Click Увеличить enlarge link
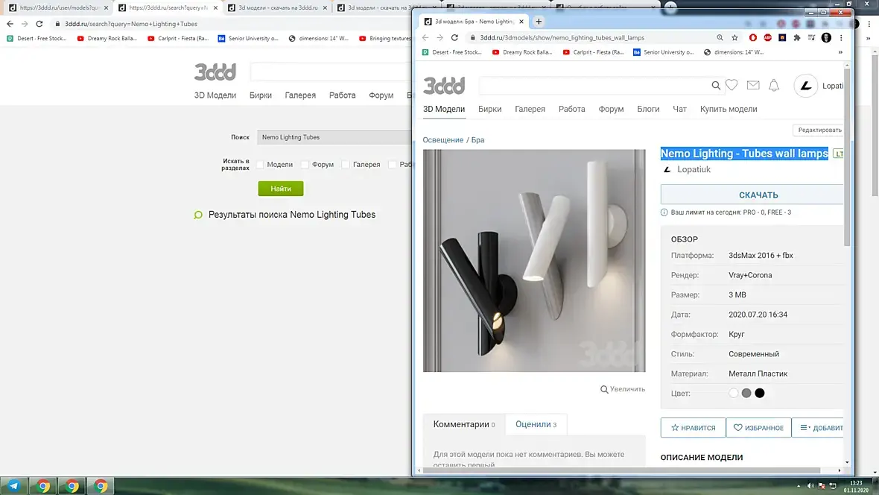Screen dimensions: 879x495 point(623,389)
